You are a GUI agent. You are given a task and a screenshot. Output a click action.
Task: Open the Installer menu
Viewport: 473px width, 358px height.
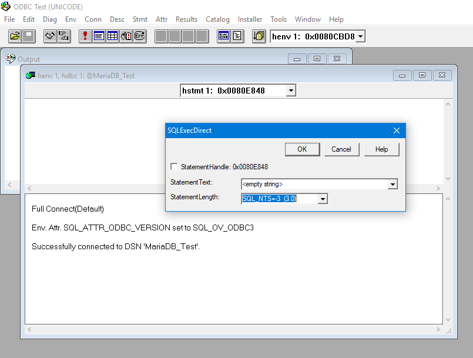point(250,19)
